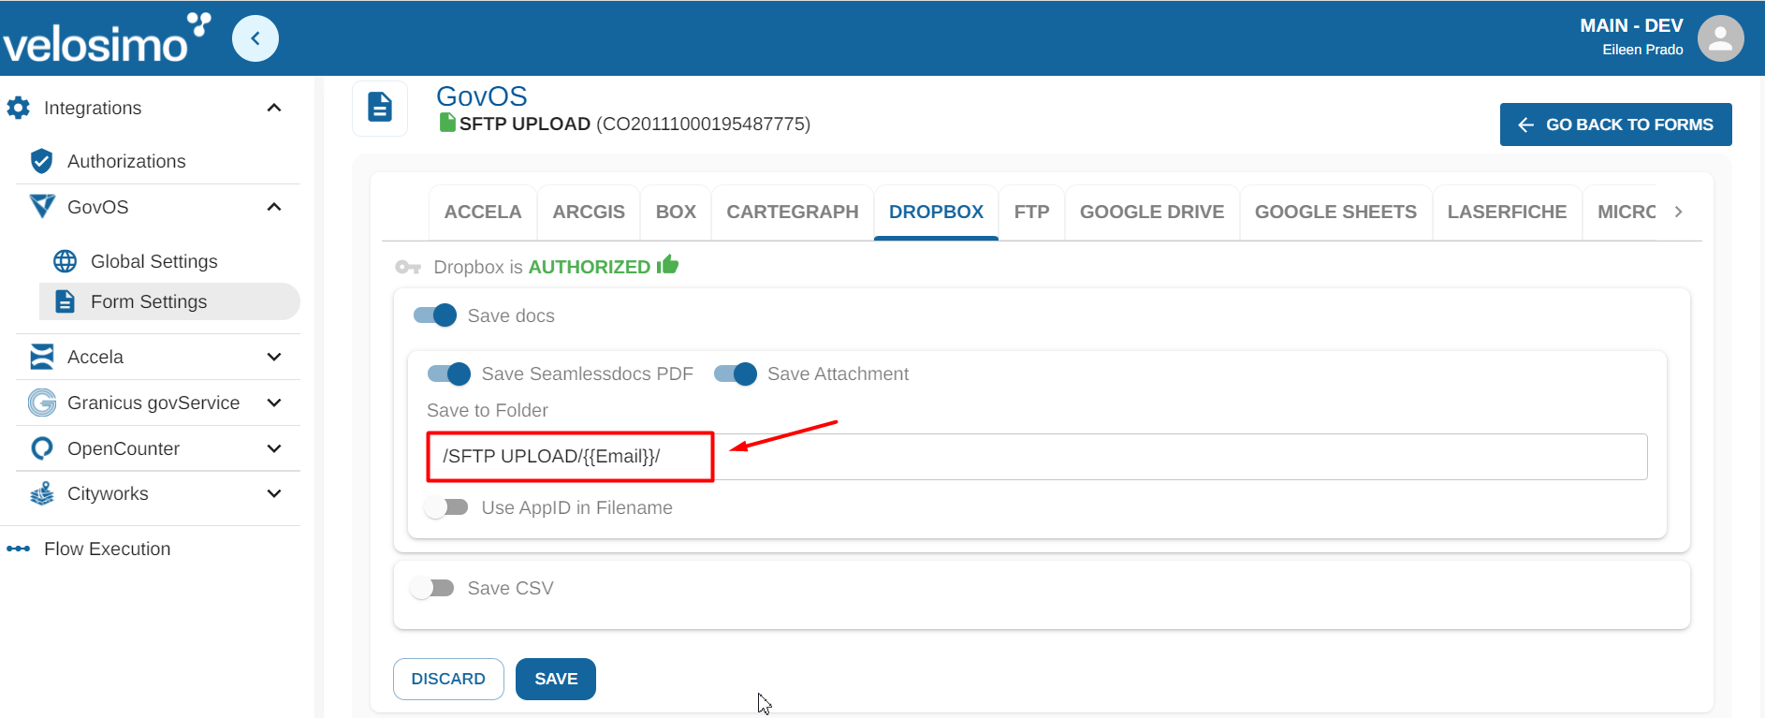Screen dimensions: 1765x718
Task: Switch to the ARCGIS tab
Action: [589, 212]
